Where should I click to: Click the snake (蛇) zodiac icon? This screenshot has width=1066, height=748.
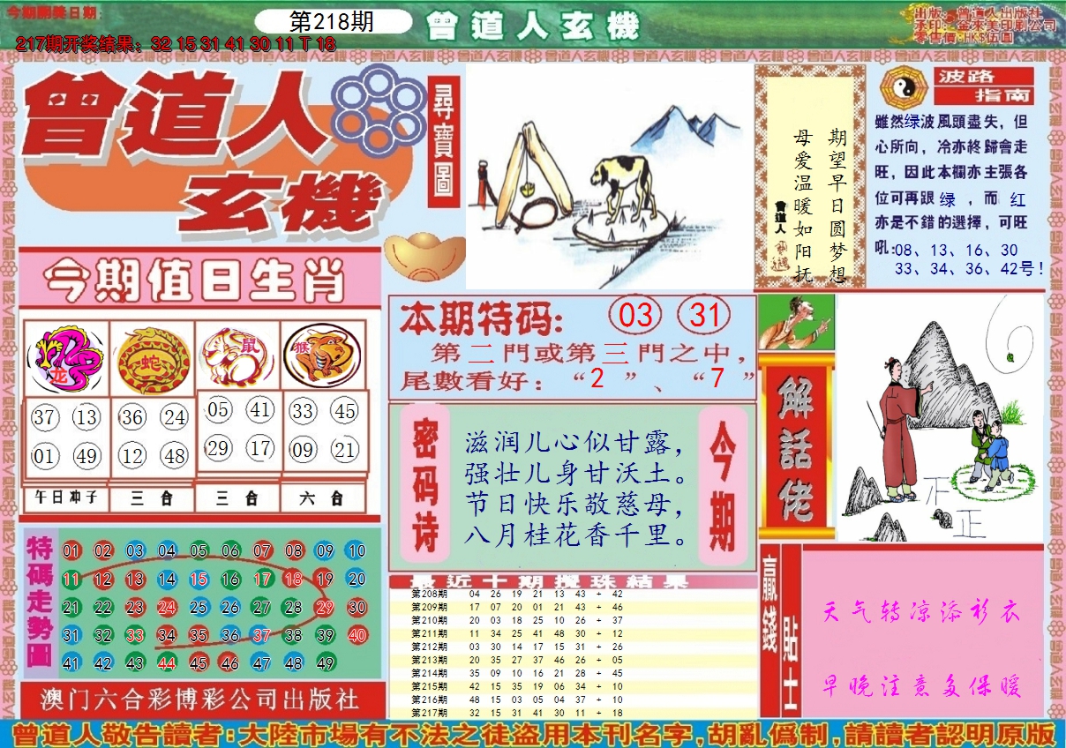pyautogui.click(x=153, y=358)
